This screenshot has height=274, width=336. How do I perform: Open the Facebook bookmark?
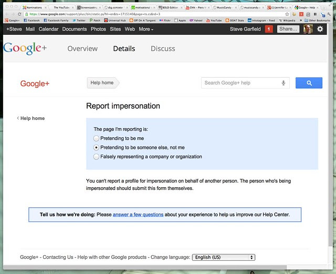coord(31,21)
